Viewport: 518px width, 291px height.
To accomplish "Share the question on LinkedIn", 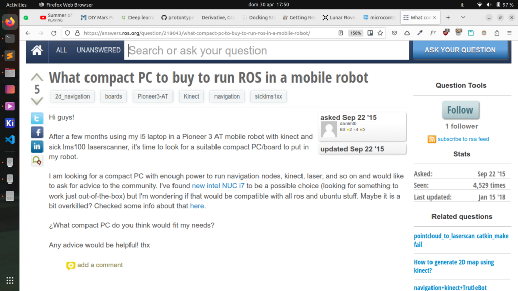I will pos(37,147).
